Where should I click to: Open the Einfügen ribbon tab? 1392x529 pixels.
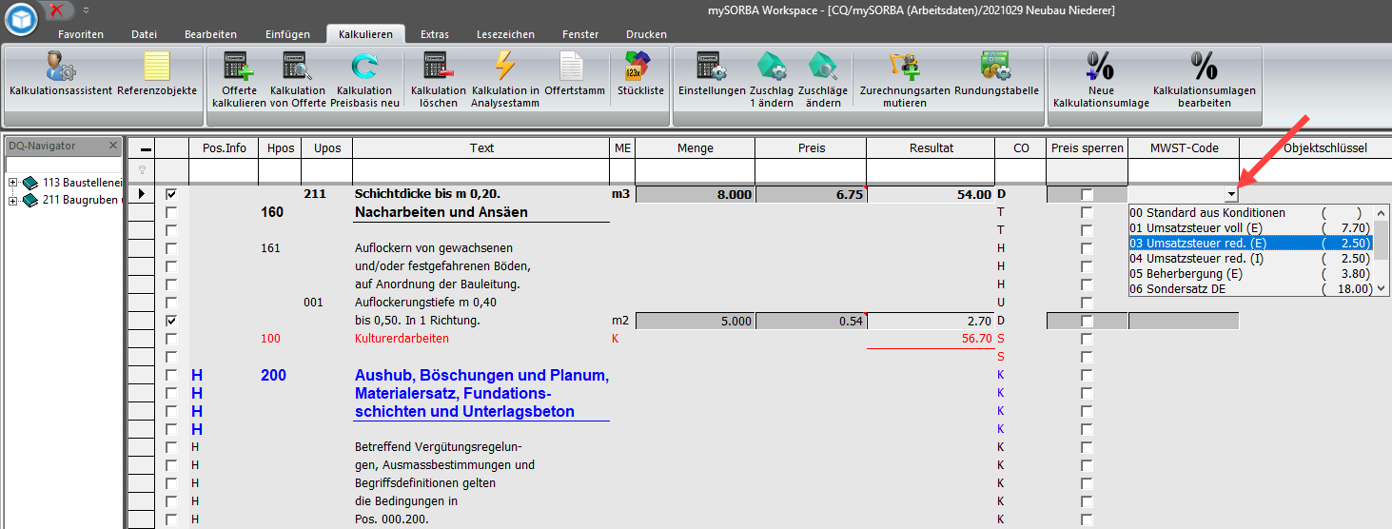pyautogui.click(x=287, y=34)
